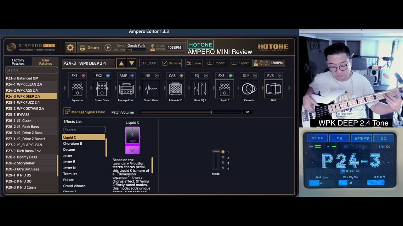Click the Drum kit icon
This screenshot has height=226, width=403.
(x=82, y=48)
